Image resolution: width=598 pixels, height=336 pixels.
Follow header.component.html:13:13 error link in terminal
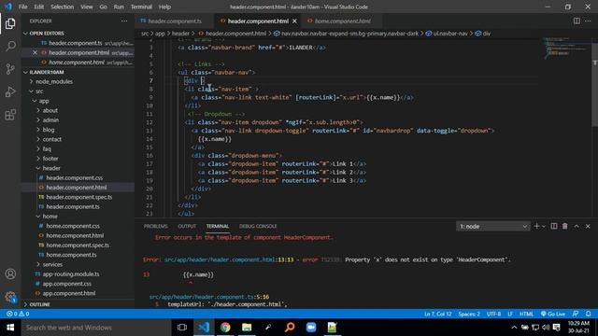tap(229, 259)
